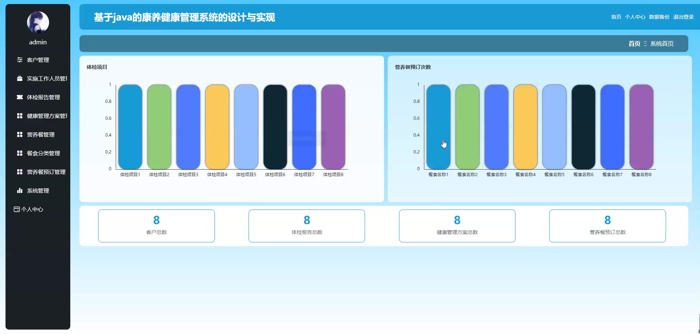700x334 pixels.
Task: Click the sliders icon beside 客户管理
Action: click(x=20, y=60)
